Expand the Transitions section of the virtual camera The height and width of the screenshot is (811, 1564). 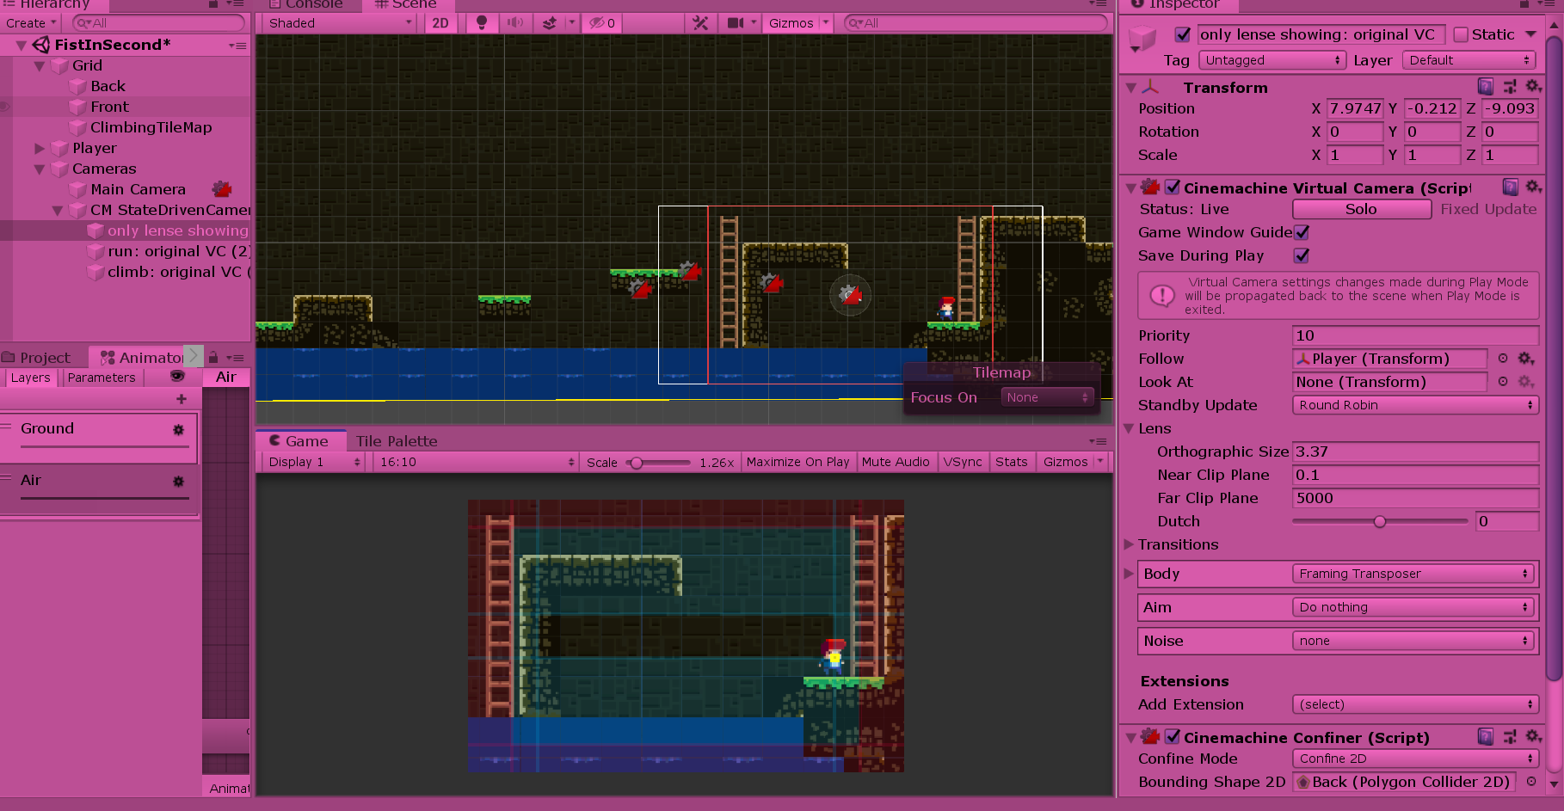pos(1130,544)
